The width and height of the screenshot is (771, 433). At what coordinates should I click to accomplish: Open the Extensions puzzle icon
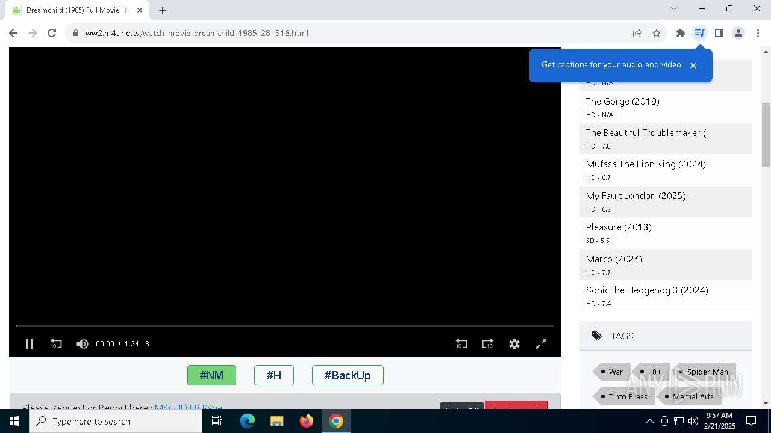point(681,33)
